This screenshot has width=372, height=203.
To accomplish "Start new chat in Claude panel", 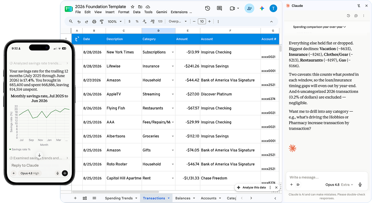I will (x=356, y=16).
